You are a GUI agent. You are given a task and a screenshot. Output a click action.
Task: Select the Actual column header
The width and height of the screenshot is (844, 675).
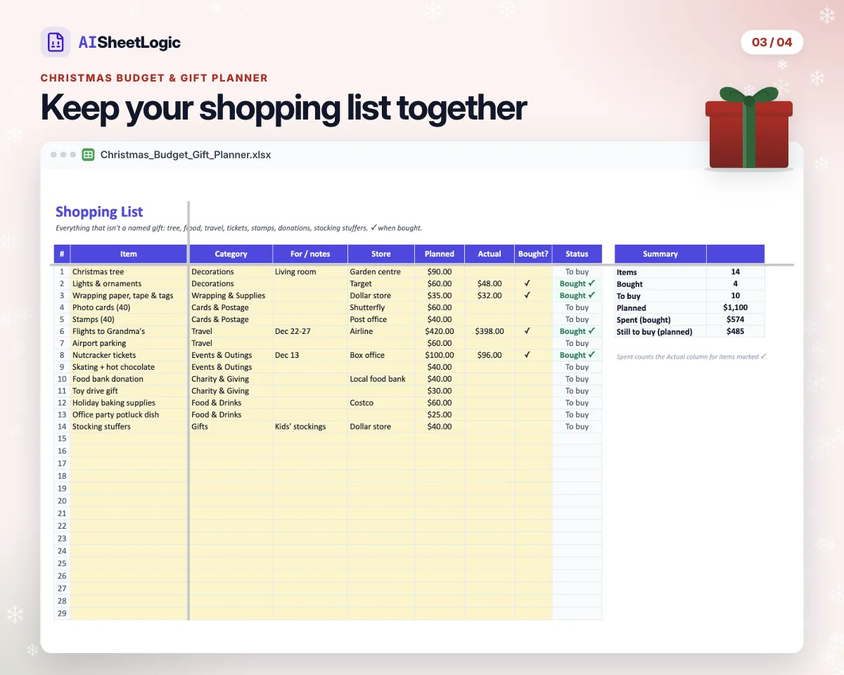[490, 254]
